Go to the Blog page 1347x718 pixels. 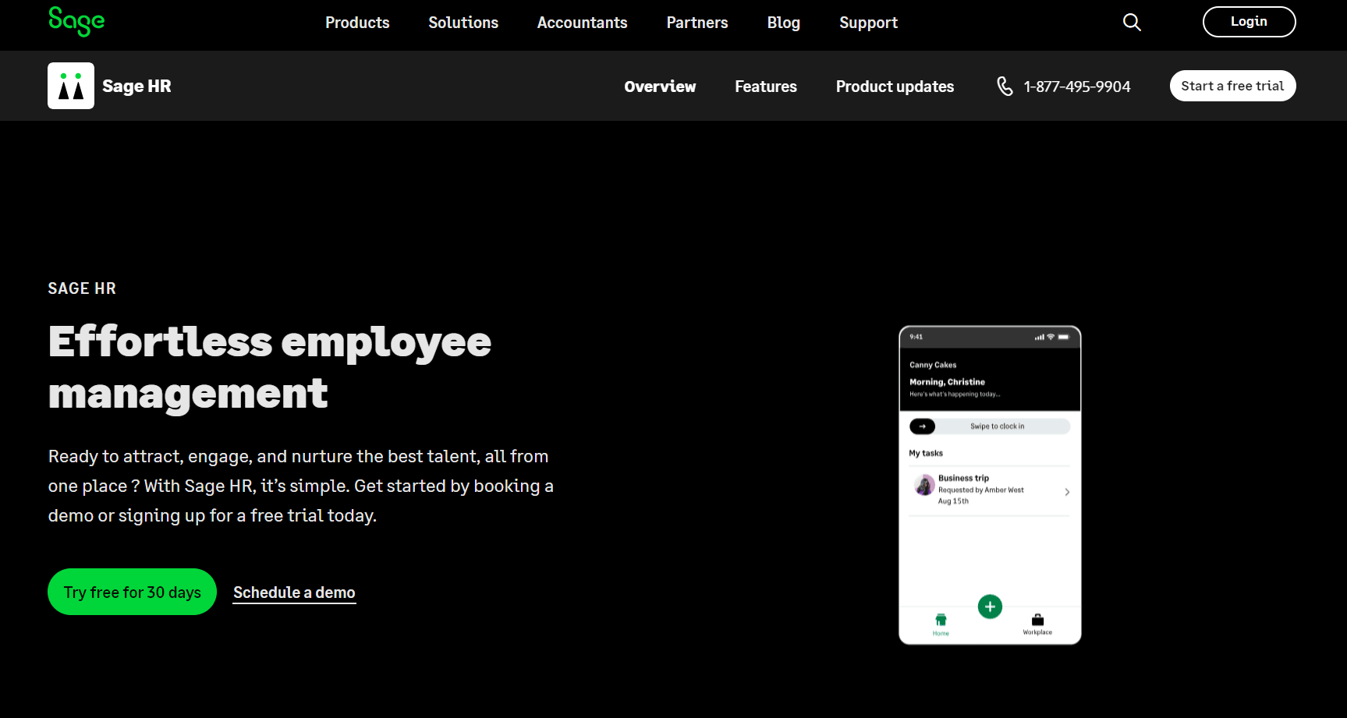[784, 23]
